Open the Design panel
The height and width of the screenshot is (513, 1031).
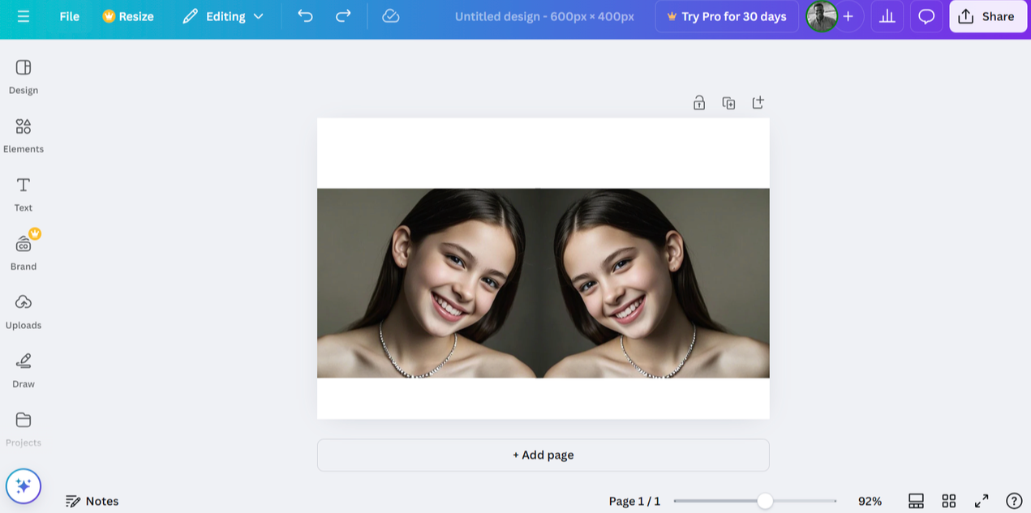24,77
